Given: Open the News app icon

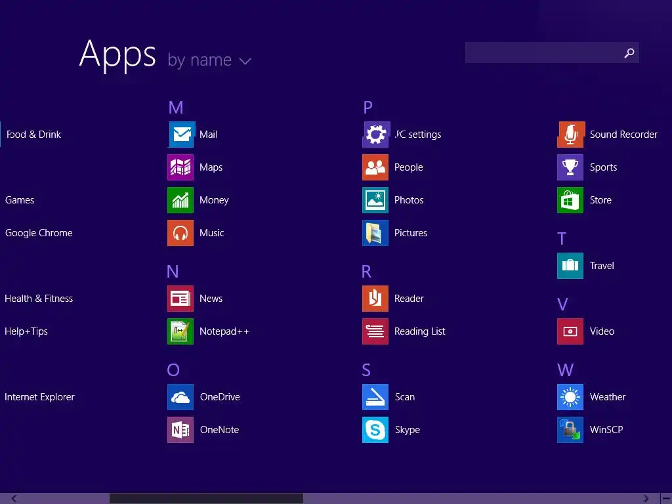Looking at the screenshot, I should point(180,299).
